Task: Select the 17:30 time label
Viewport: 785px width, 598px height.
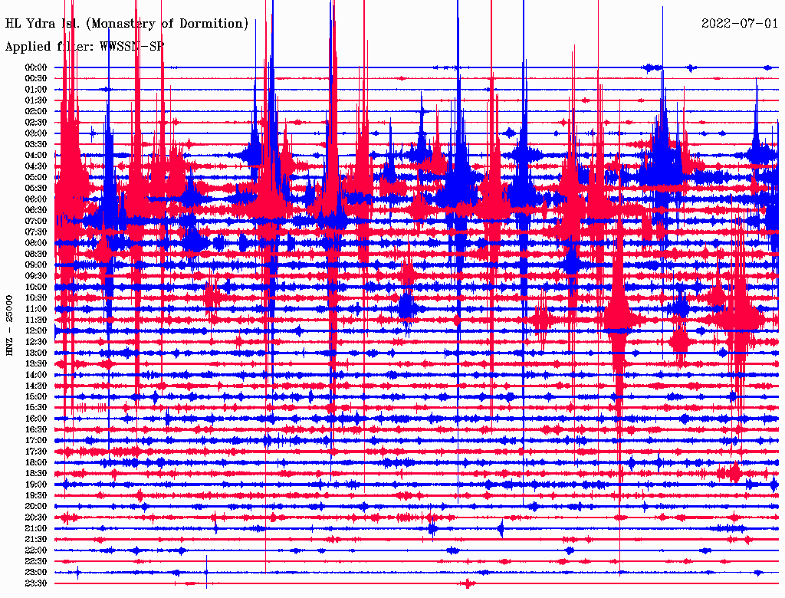Action: pos(36,452)
